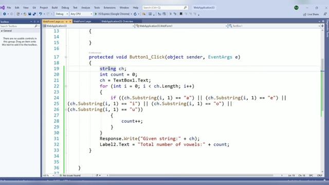The height and width of the screenshot is (185, 329).
Task: Click the Live Share button
Action: click(311, 14)
